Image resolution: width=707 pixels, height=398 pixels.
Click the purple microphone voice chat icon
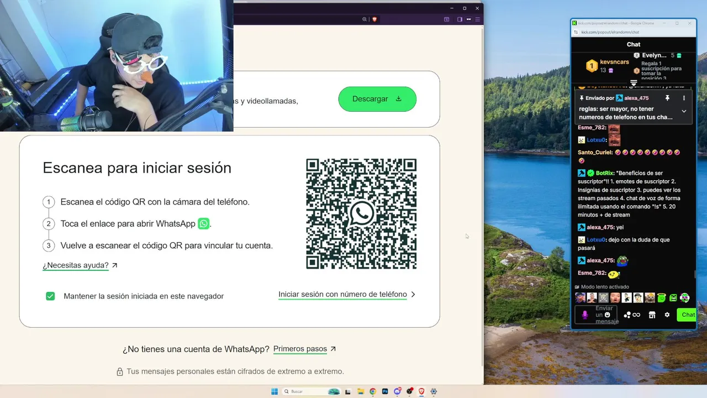pyautogui.click(x=585, y=315)
